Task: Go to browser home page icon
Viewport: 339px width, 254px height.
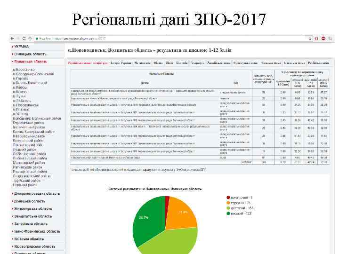Action: click(30, 39)
